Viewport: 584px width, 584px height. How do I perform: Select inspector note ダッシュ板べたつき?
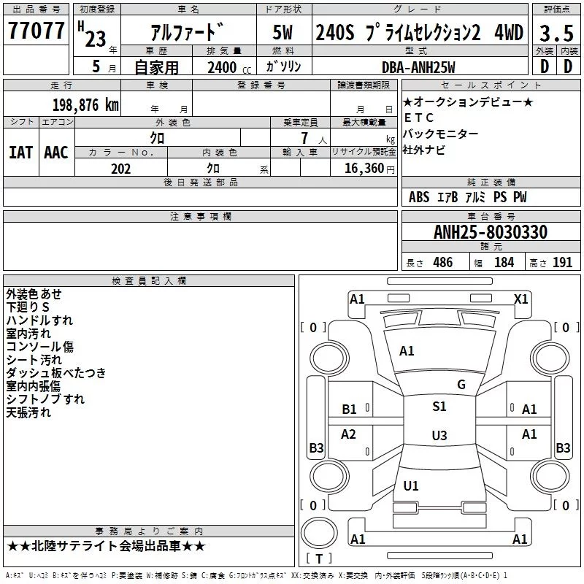[56, 373]
